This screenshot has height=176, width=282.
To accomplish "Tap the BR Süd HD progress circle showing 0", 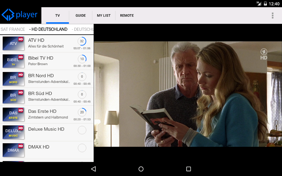I will (x=82, y=95).
